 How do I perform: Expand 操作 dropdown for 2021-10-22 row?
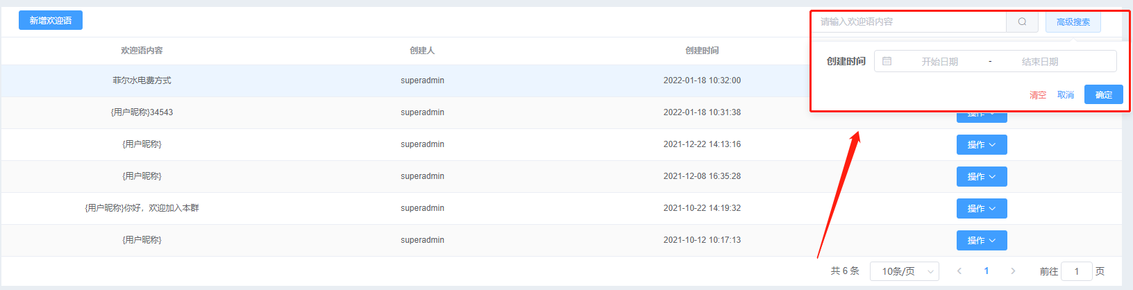982,208
